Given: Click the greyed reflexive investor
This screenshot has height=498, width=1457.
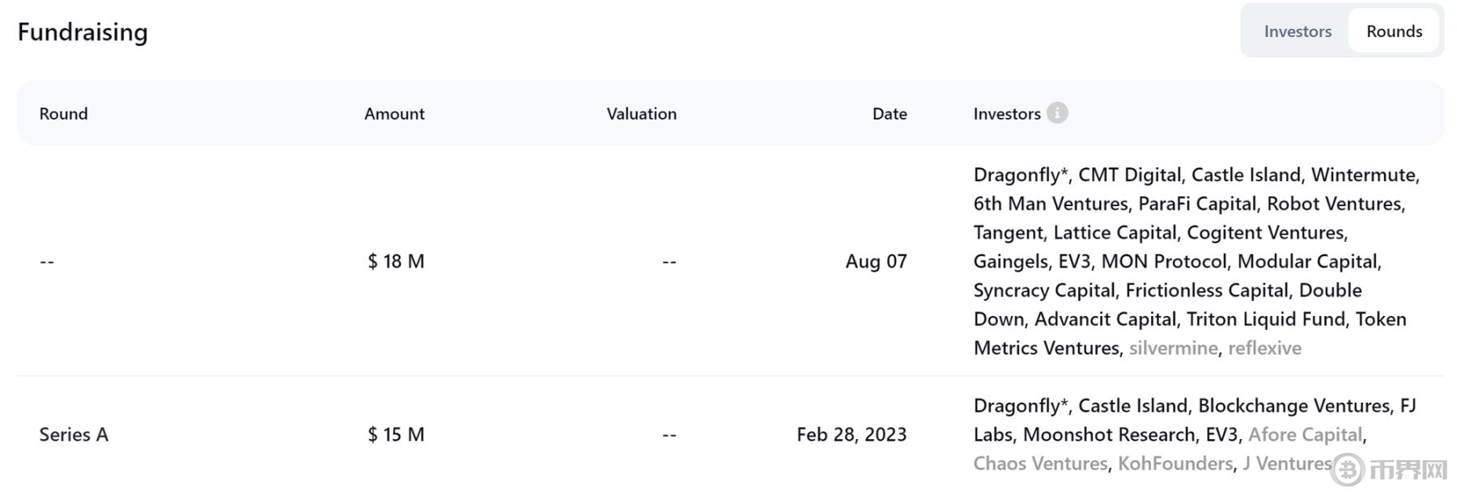Looking at the screenshot, I should pyautogui.click(x=1264, y=348).
